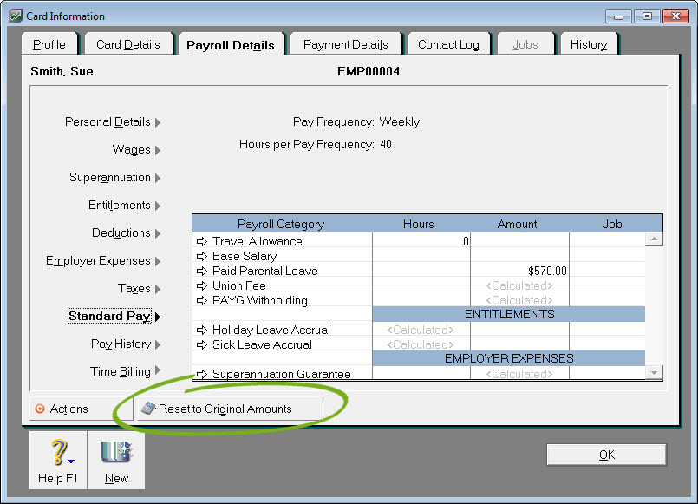Click the New card book icon
The image size is (698, 504).
(115, 453)
